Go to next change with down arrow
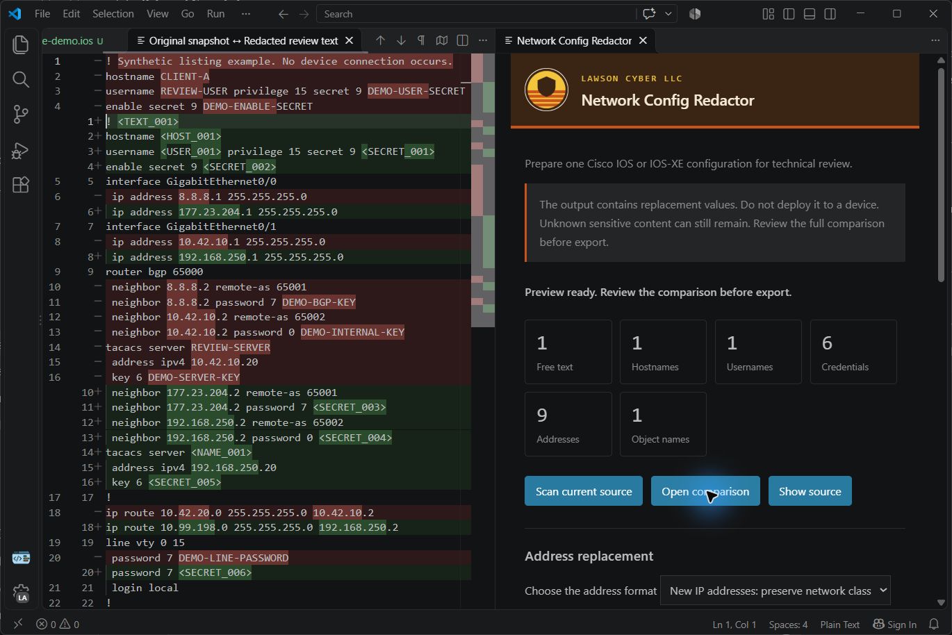This screenshot has height=635, width=952. tap(401, 40)
